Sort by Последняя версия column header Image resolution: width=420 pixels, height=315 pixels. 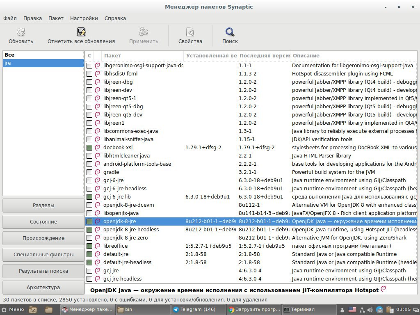click(x=264, y=56)
